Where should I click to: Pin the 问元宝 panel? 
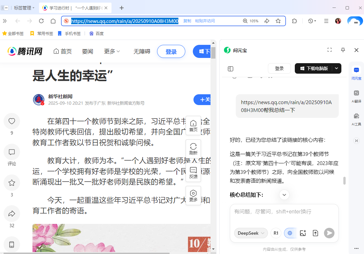343,50
